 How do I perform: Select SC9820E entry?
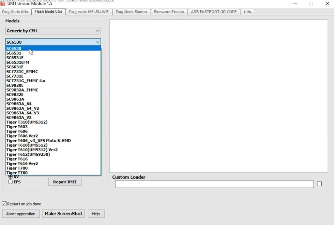coord(53,85)
